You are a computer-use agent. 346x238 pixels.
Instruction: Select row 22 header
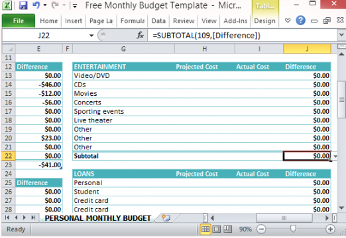pyautogui.click(x=9, y=156)
